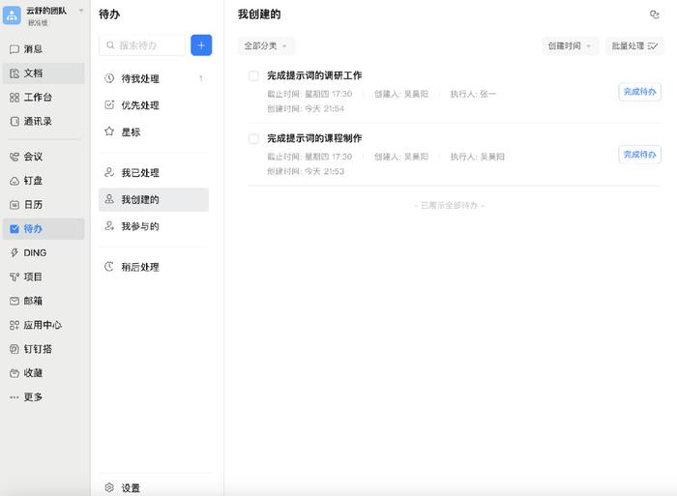Click the 优先处理 checkmark icon
677x496 pixels.
(x=109, y=104)
